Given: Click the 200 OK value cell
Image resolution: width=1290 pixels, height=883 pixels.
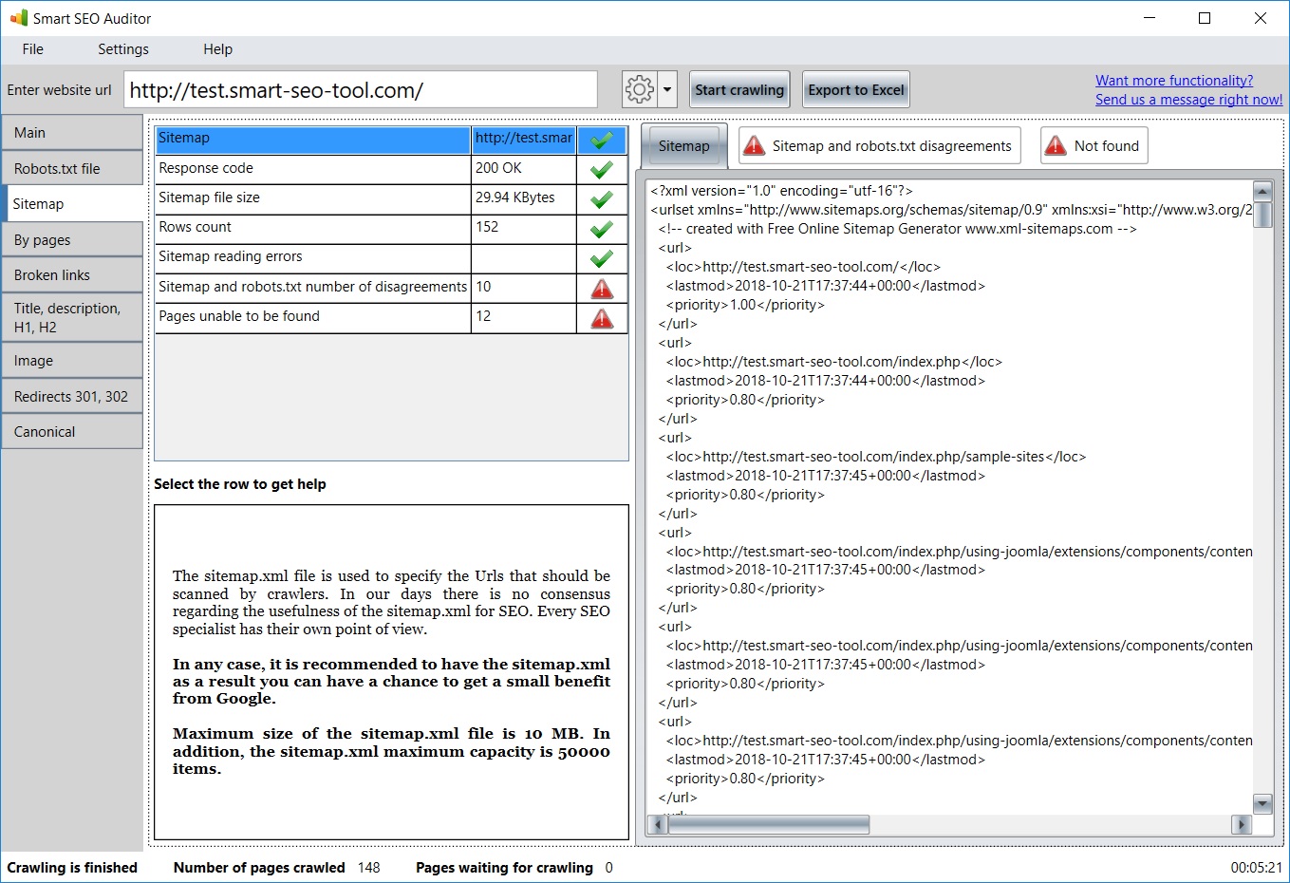Looking at the screenshot, I should click(524, 170).
